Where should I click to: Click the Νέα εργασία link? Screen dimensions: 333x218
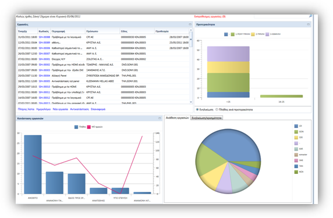[61, 109]
